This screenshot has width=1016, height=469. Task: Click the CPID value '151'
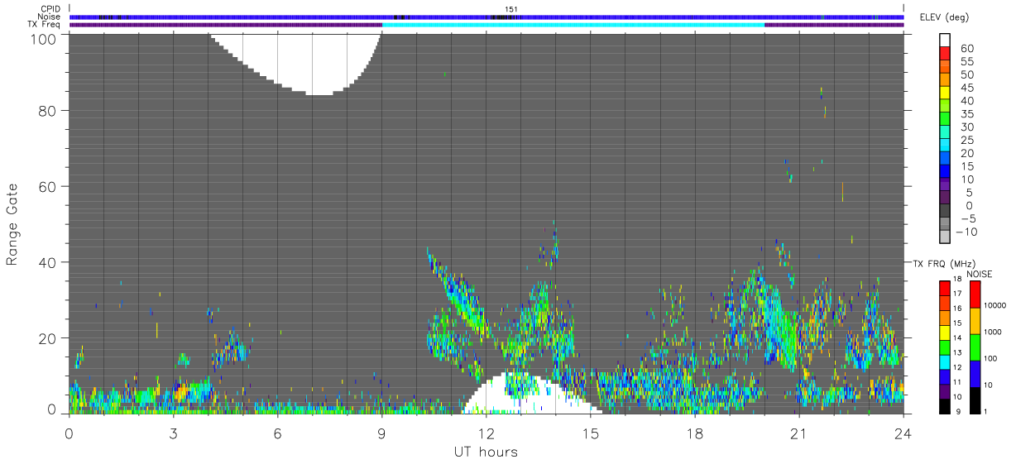(x=511, y=9)
